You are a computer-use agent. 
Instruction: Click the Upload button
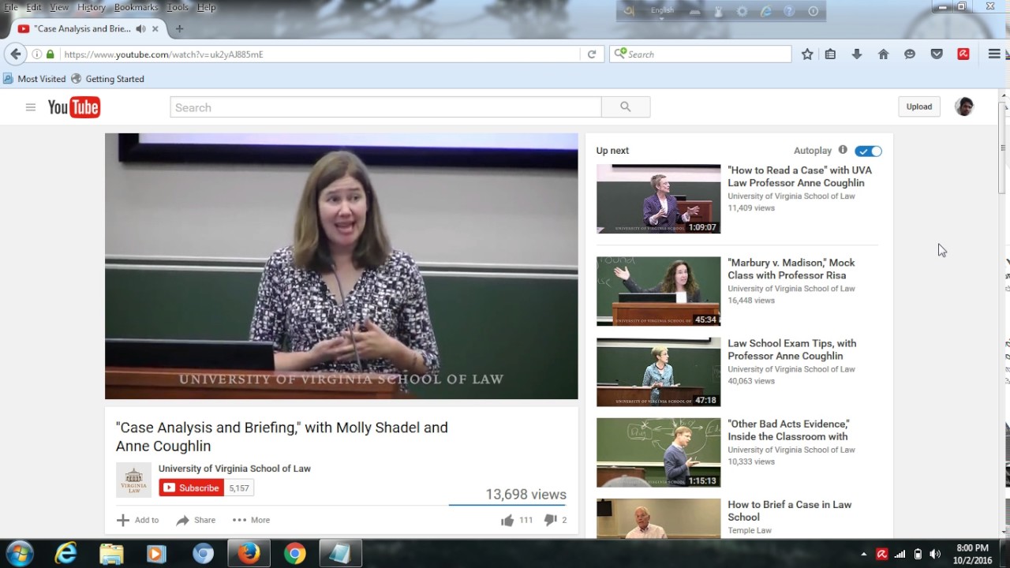tap(918, 106)
